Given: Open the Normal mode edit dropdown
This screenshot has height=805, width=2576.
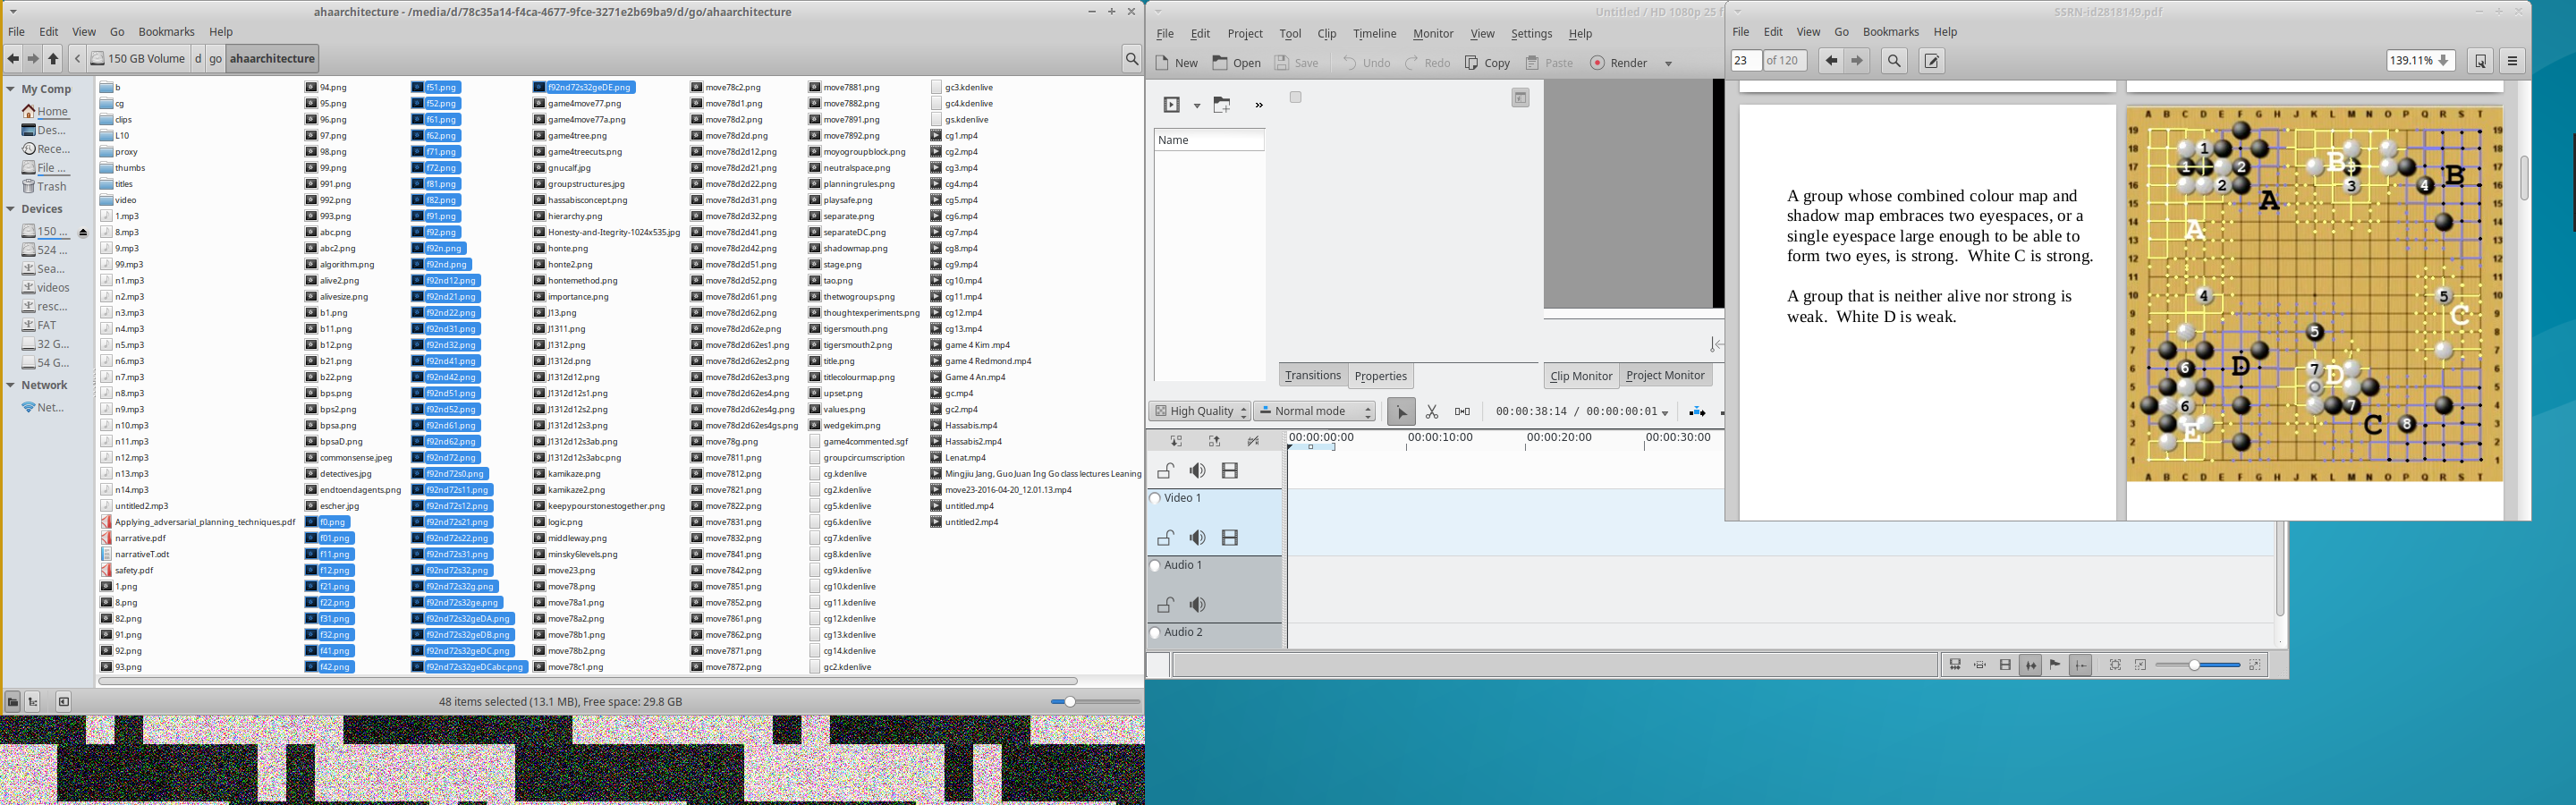Looking at the screenshot, I should coord(1315,412).
